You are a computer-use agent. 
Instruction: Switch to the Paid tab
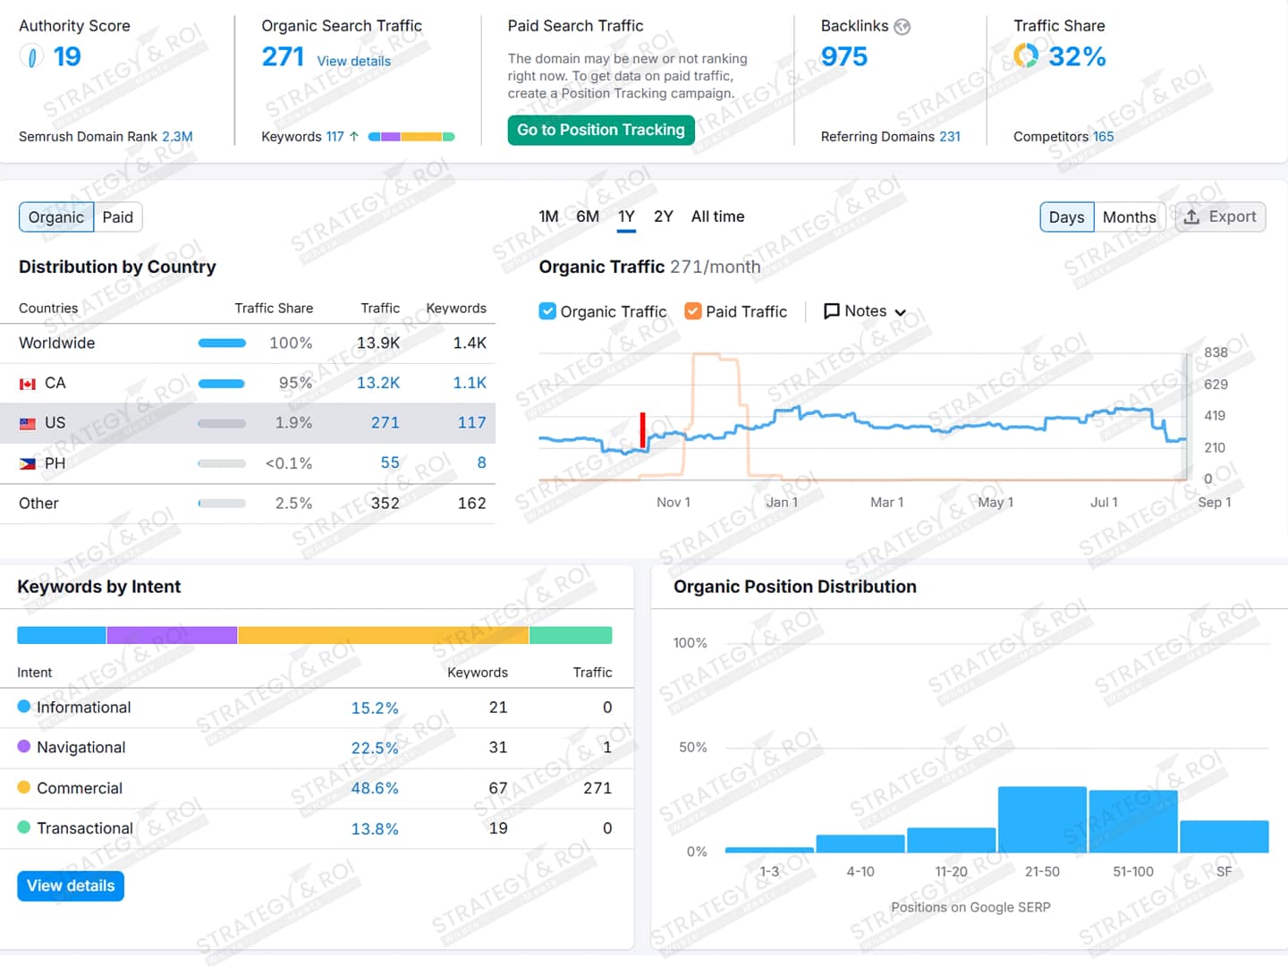click(x=117, y=217)
